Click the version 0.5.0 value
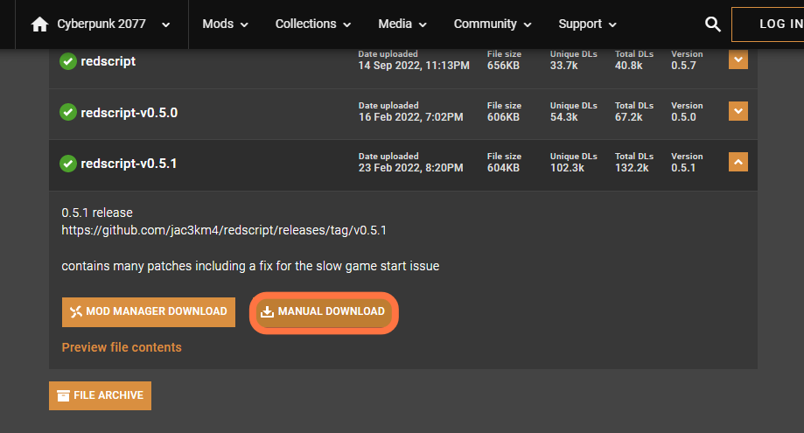Image resolution: width=804 pixels, height=433 pixels. click(683, 117)
